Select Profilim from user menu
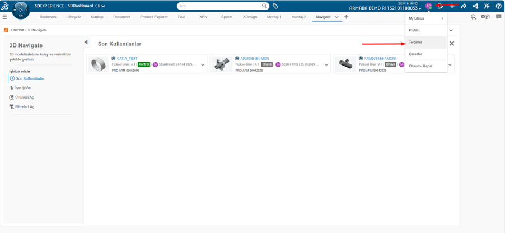The width and height of the screenshot is (505, 233). (x=426, y=30)
